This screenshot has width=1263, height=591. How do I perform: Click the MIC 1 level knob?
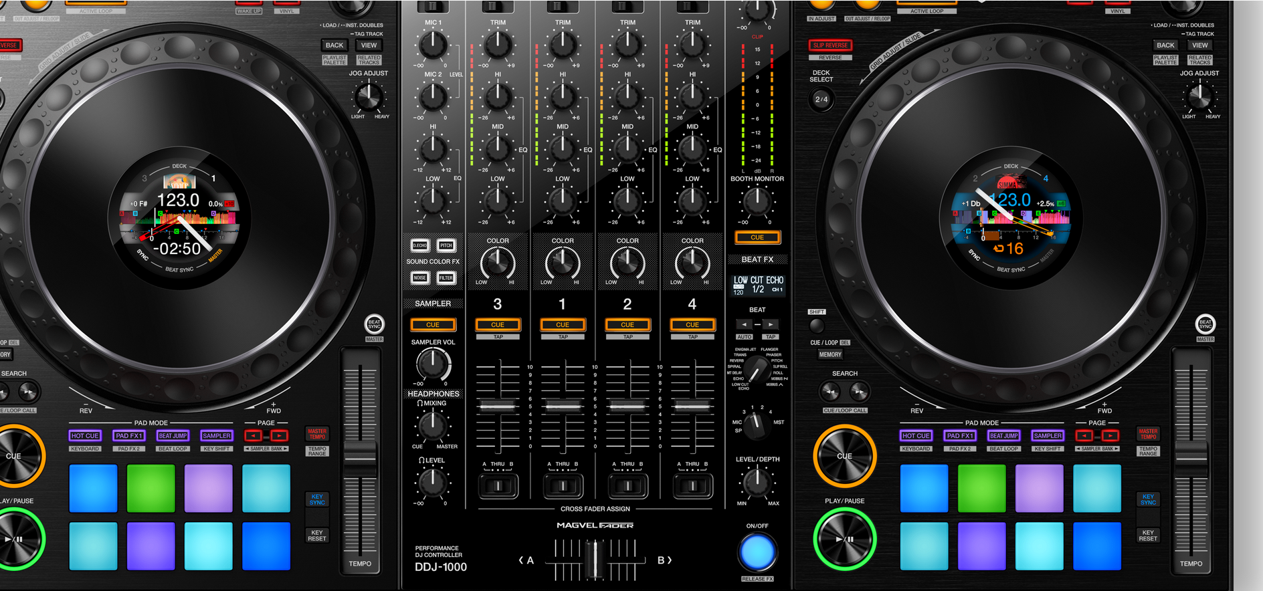(x=433, y=45)
